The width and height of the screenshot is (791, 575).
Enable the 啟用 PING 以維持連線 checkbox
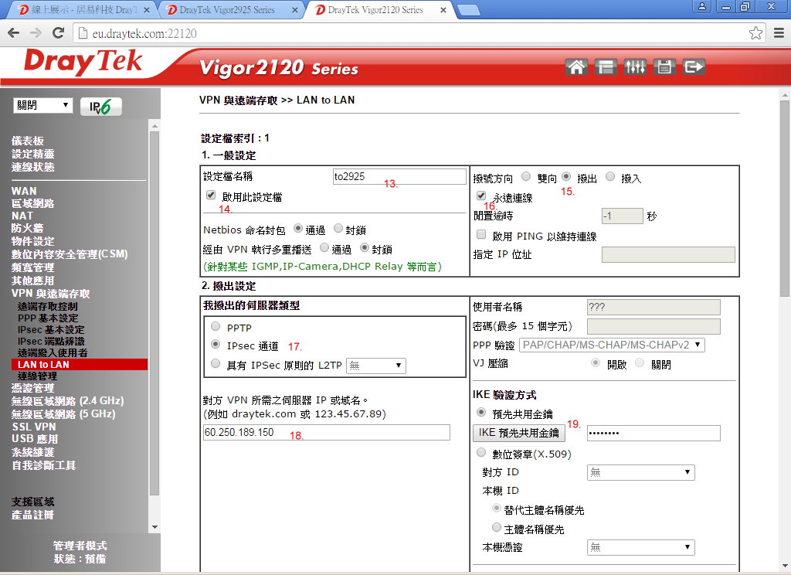pos(481,235)
